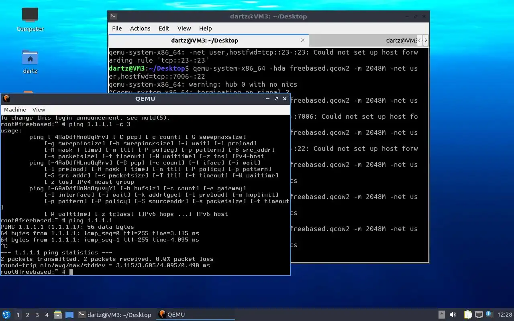Screen dimensions: 514x321
Task: Click the show desktop taskbar icon
Action: [x=69, y=315]
